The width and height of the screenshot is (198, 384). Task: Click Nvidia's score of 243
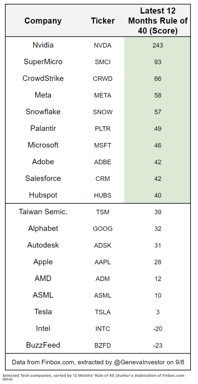pyautogui.click(x=158, y=45)
